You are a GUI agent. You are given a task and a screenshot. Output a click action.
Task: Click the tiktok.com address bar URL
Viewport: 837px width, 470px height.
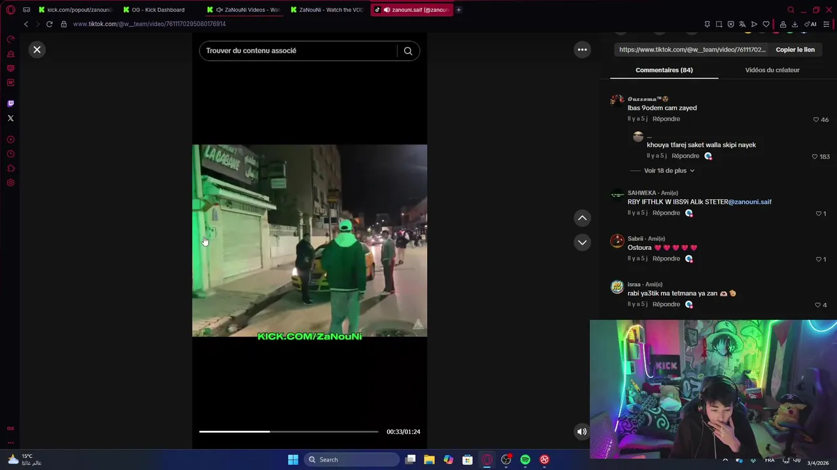point(150,24)
